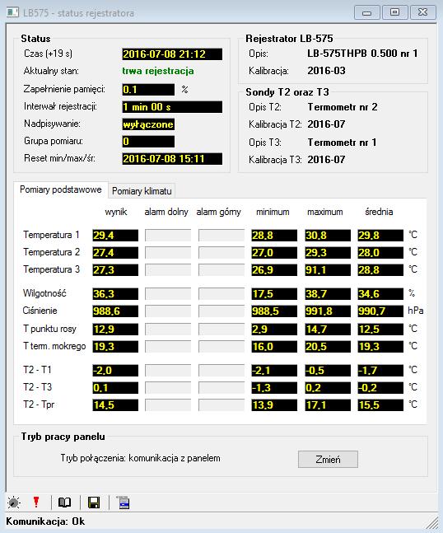Image resolution: width=443 pixels, height=533 pixels.
Task: Click alarm dolny field for T2 - Tpr
Action: click(x=168, y=404)
